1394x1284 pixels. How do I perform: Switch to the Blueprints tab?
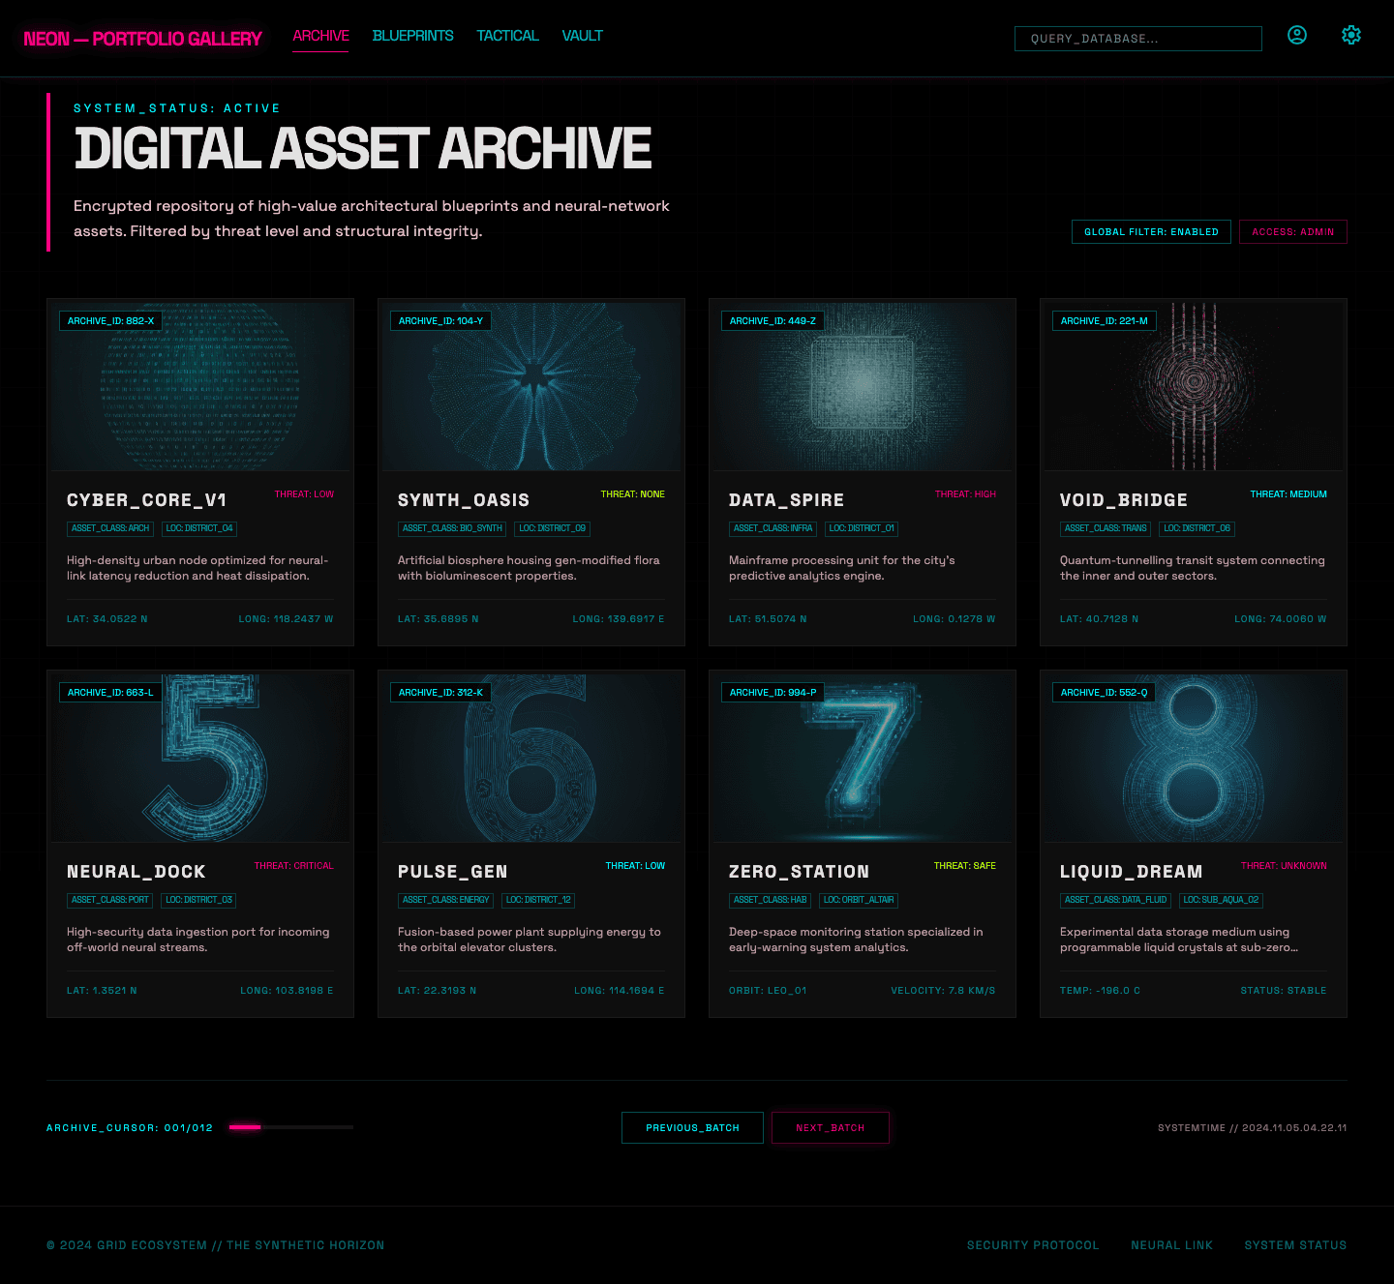tap(412, 36)
